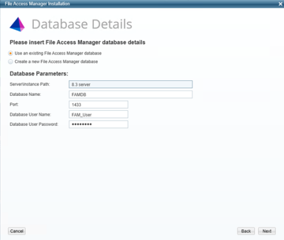284x240 pixels.
Task: Click the Server\Instance Path label text
Action: (x=30, y=84)
